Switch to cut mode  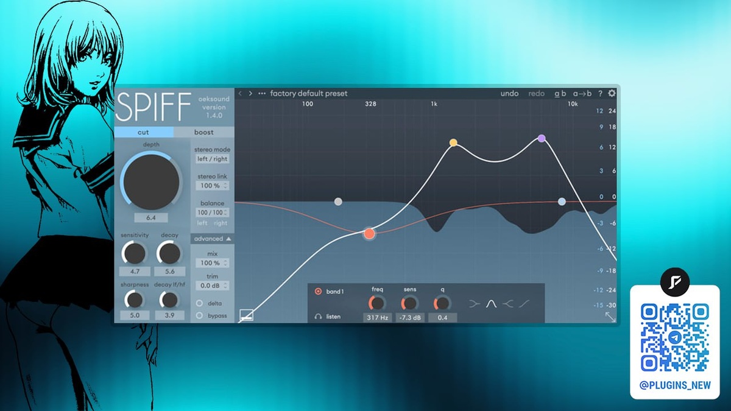[143, 132]
